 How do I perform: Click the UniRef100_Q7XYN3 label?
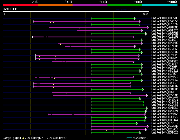(x=165, y=96)
